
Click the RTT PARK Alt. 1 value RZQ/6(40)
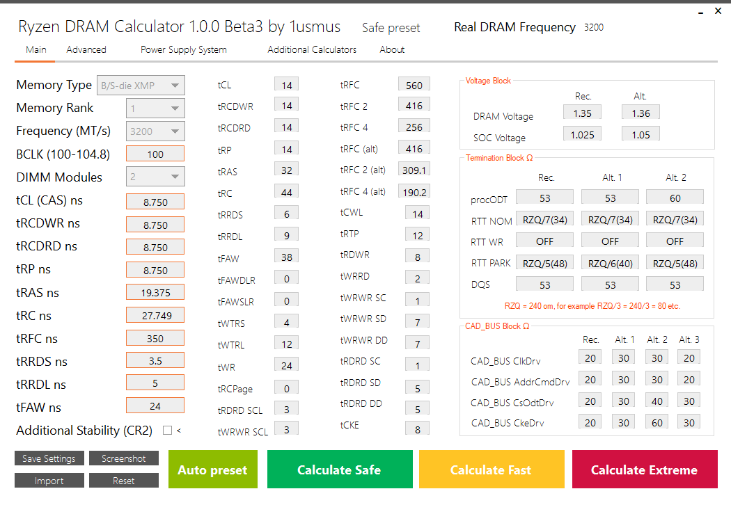click(x=610, y=263)
